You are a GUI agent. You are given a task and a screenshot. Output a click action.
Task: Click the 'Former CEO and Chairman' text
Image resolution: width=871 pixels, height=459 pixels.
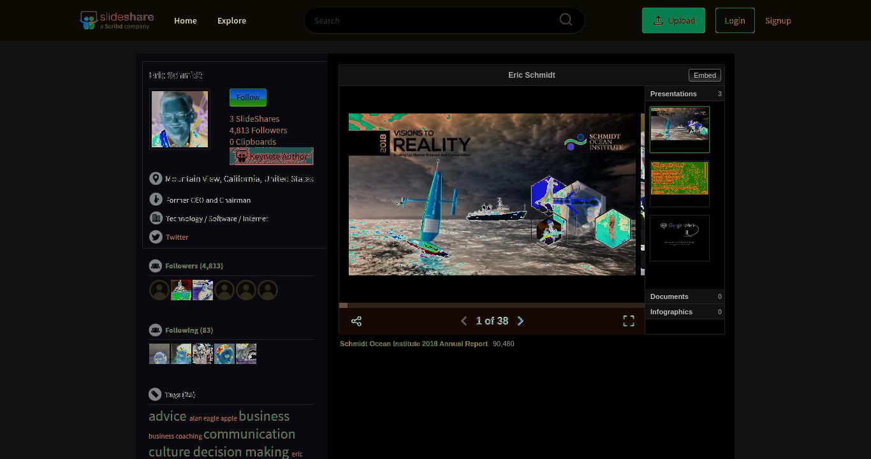pos(209,200)
